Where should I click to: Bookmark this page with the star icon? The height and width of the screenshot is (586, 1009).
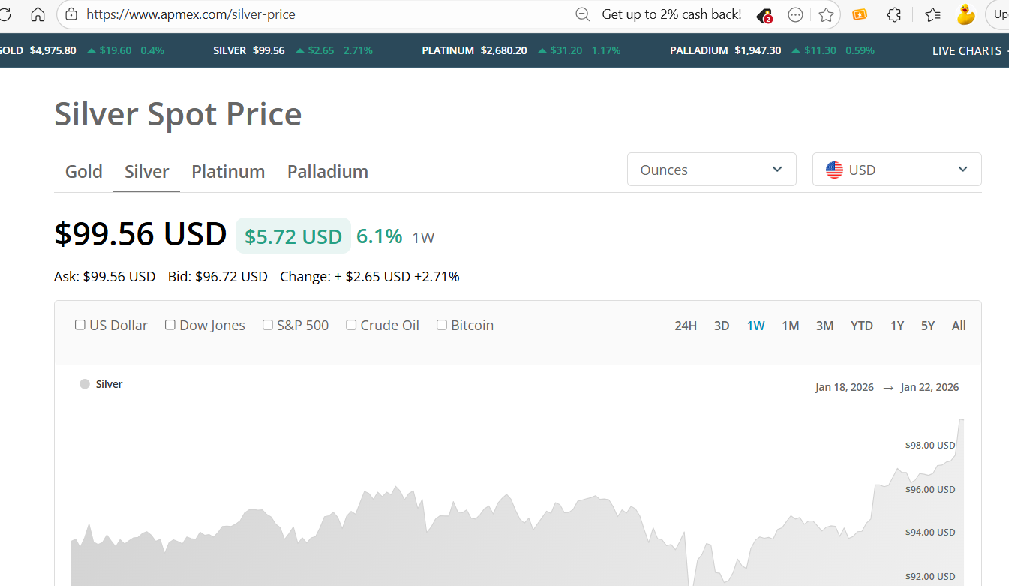[826, 14]
